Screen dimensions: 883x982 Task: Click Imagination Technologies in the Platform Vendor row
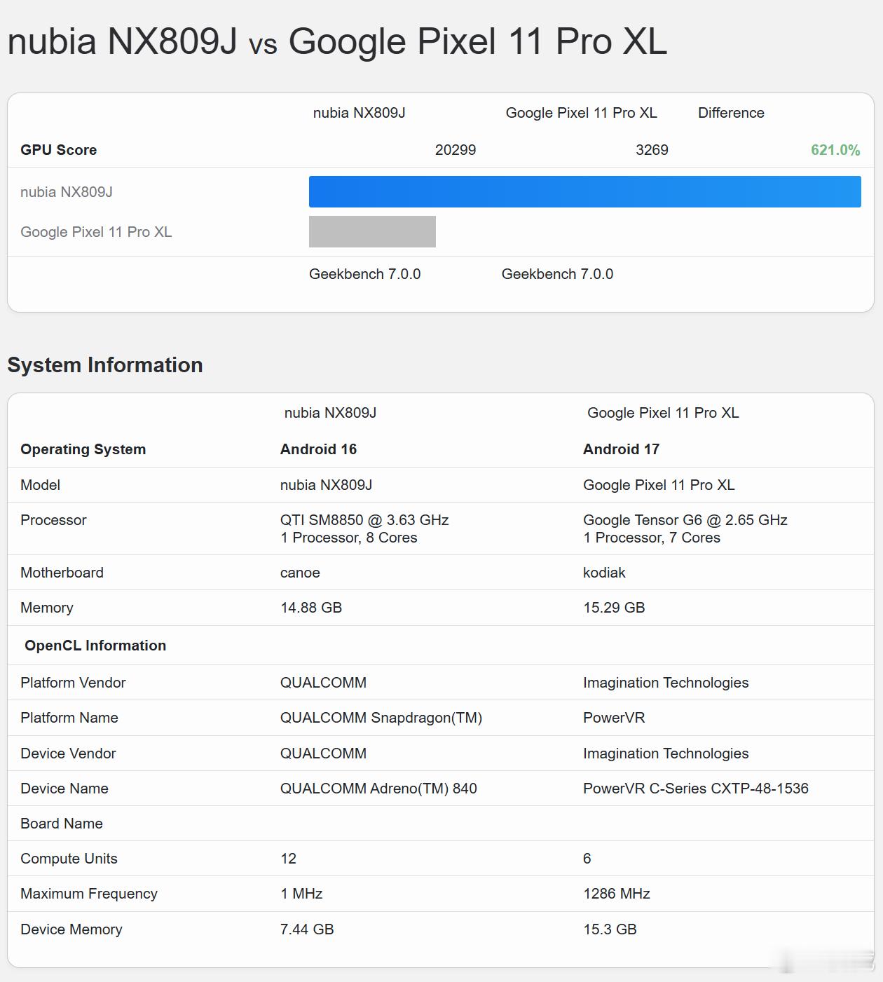coord(666,683)
